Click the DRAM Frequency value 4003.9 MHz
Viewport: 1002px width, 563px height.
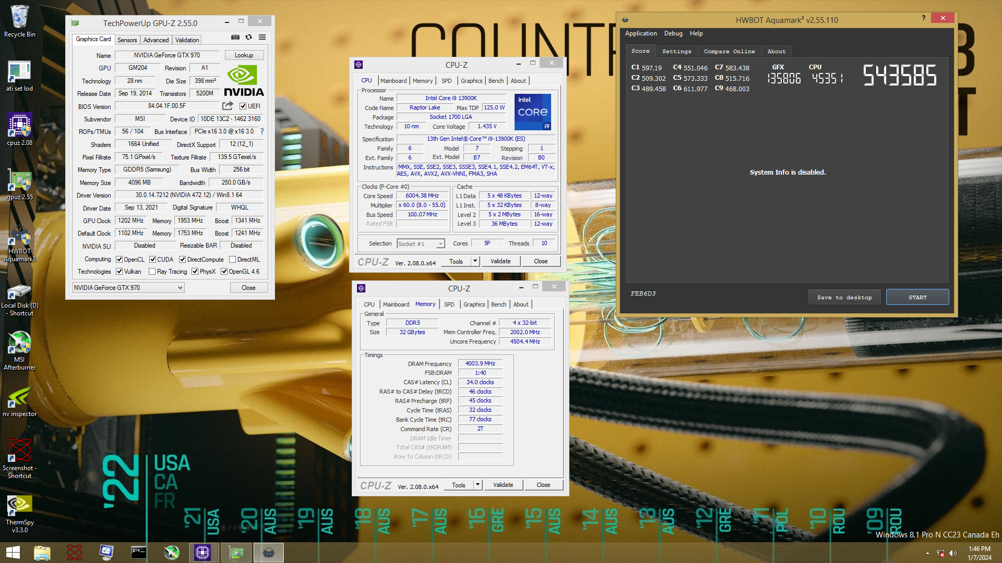point(480,363)
